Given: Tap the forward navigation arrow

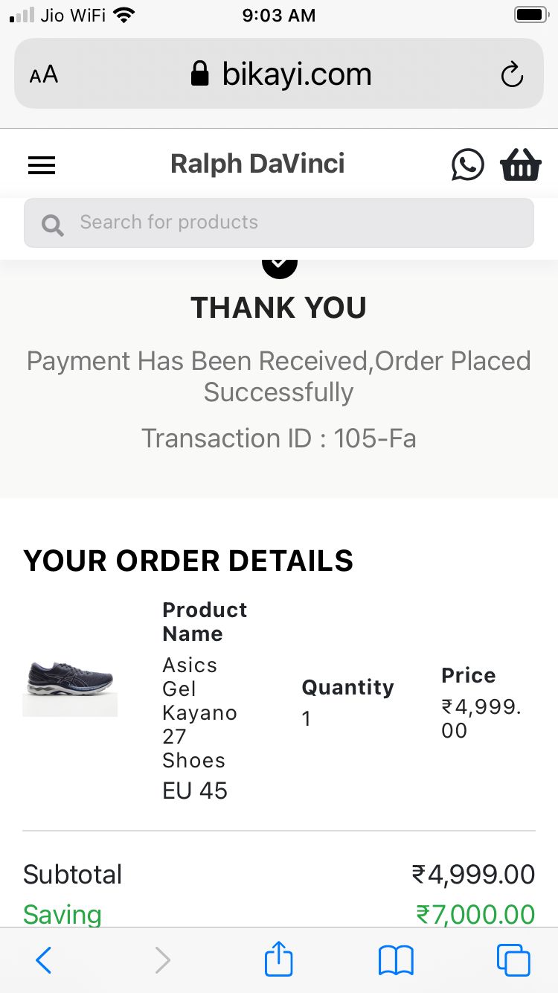Looking at the screenshot, I should tap(162, 960).
